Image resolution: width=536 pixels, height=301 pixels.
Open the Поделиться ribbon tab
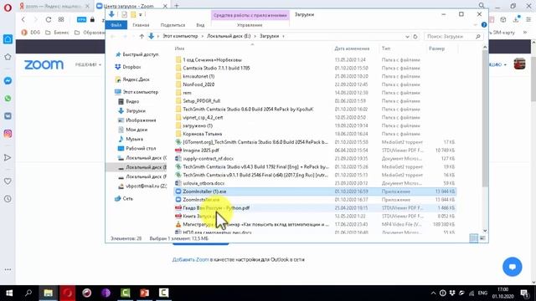(x=173, y=25)
